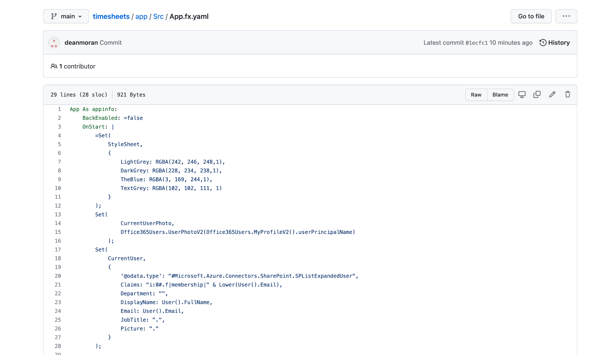Open the Commit message link
The width and height of the screenshot is (609, 355).
click(x=110, y=42)
